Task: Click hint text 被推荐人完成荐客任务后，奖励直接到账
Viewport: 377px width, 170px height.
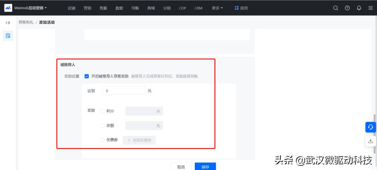Action: pyautogui.click(x=164, y=76)
